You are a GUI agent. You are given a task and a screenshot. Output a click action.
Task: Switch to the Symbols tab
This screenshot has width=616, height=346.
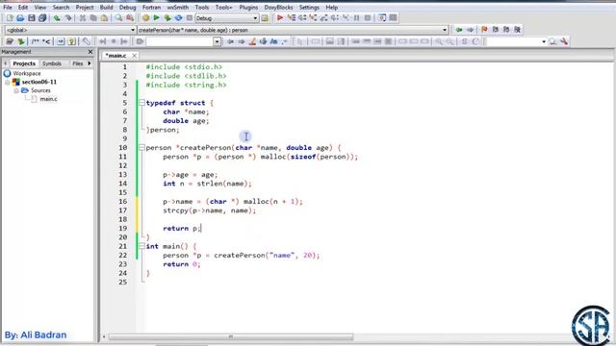click(52, 63)
